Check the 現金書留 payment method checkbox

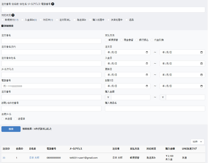(x=121, y=40)
